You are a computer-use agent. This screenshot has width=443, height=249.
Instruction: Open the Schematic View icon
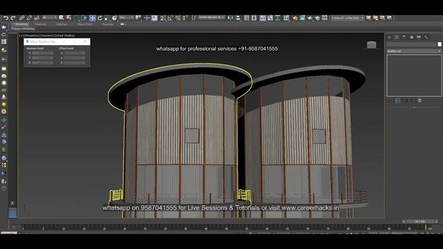click(278, 18)
